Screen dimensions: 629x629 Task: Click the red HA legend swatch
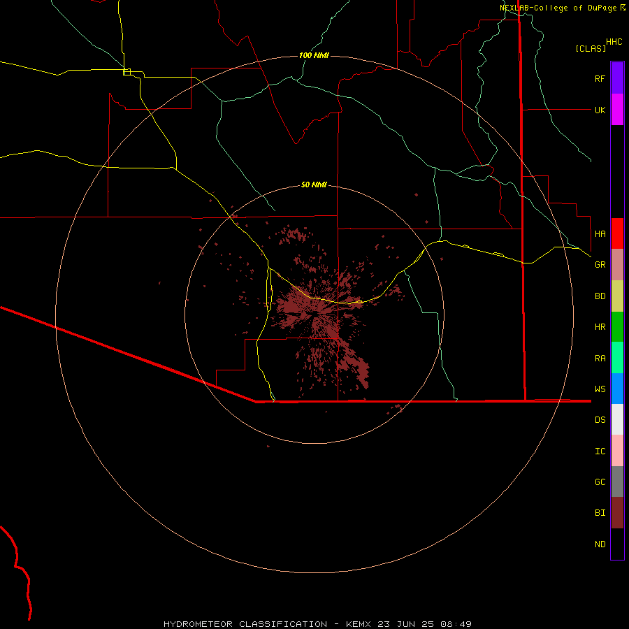617,233
